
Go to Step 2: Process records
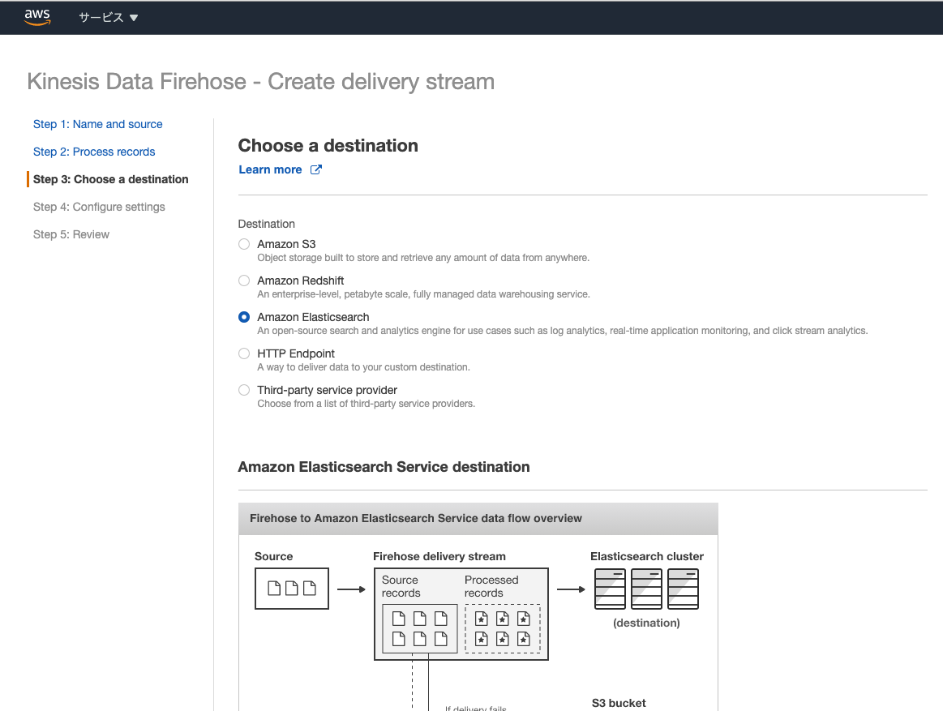tap(94, 152)
